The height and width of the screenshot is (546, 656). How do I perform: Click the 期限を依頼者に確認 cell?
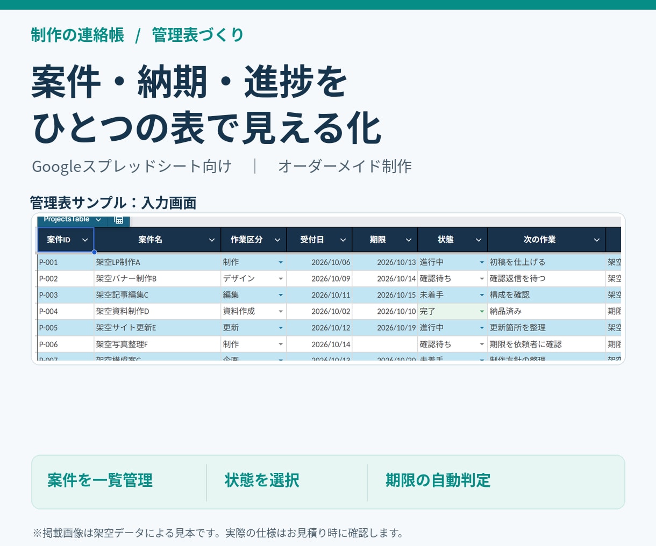(546, 344)
